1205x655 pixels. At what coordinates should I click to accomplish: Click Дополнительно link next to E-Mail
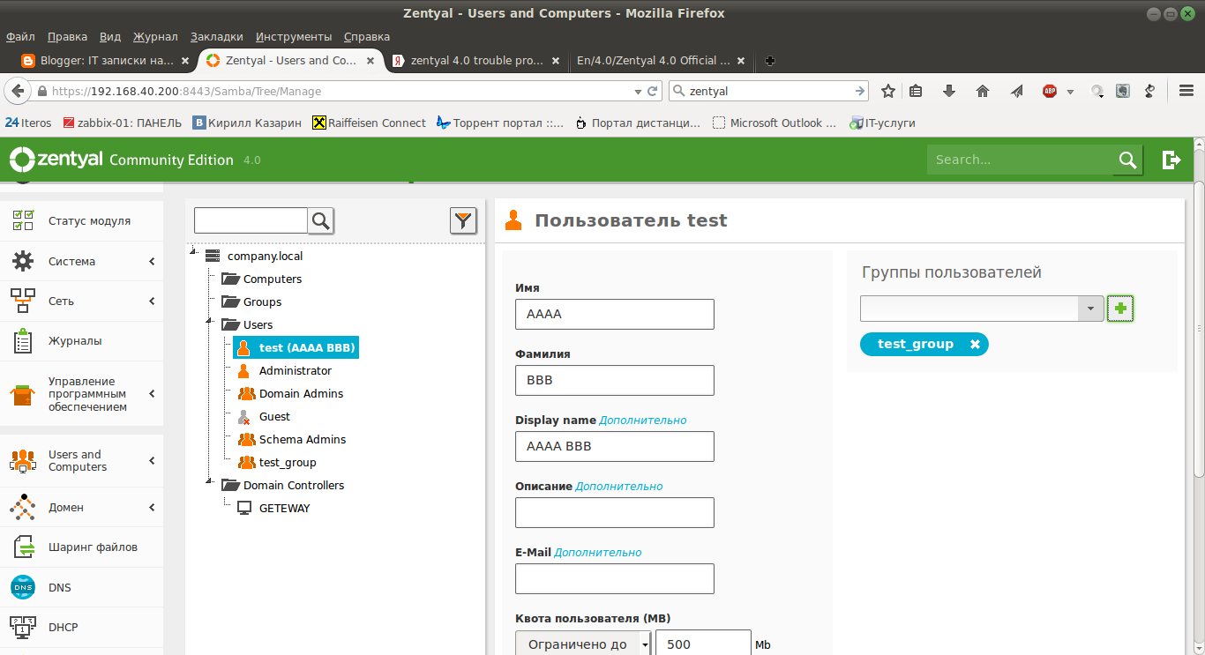click(598, 553)
